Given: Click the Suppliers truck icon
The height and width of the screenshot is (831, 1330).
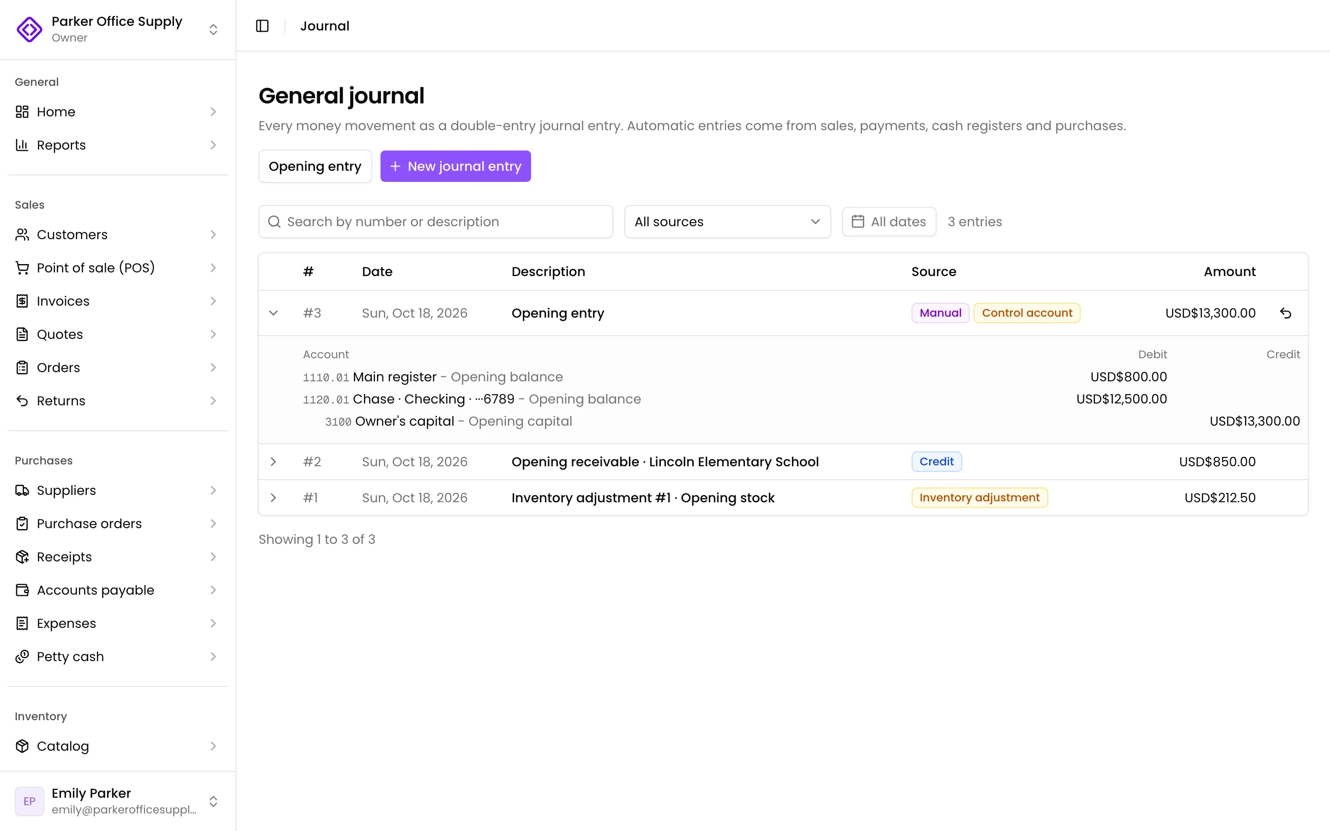Looking at the screenshot, I should pyautogui.click(x=22, y=490).
